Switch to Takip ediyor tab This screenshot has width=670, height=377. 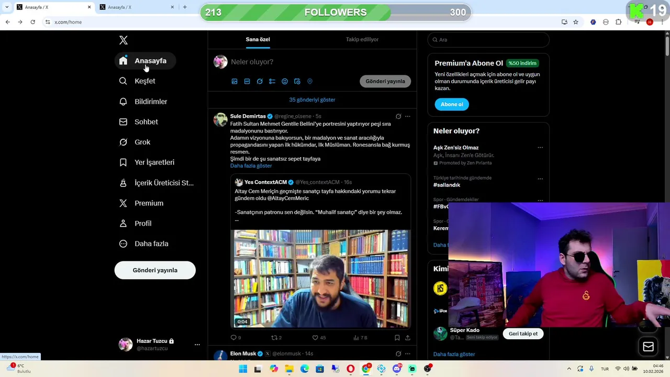(x=362, y=39)
